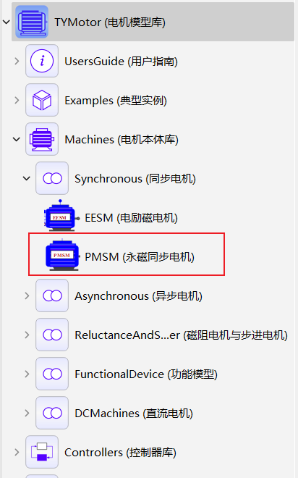Click the blue EESM motor icon
Image resolution: width=298 pixels, height=478 pixels.
(x=61, y=216)
